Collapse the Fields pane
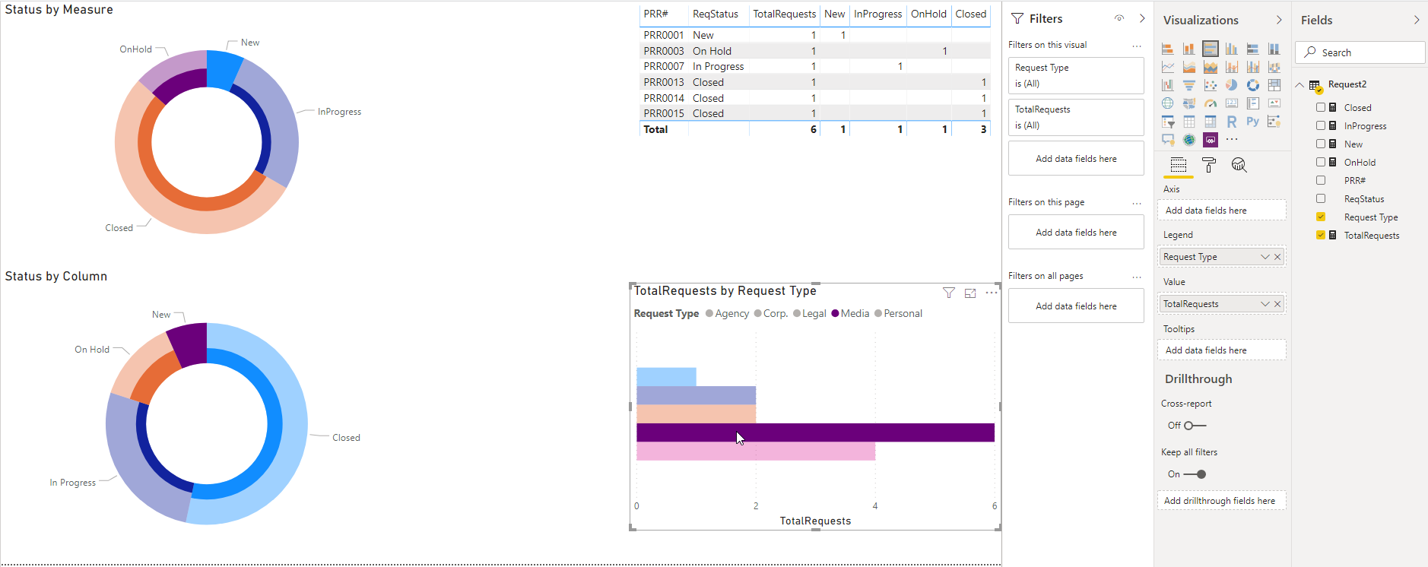Screen dimensions: 1428x567 (x=1417, y=20)
